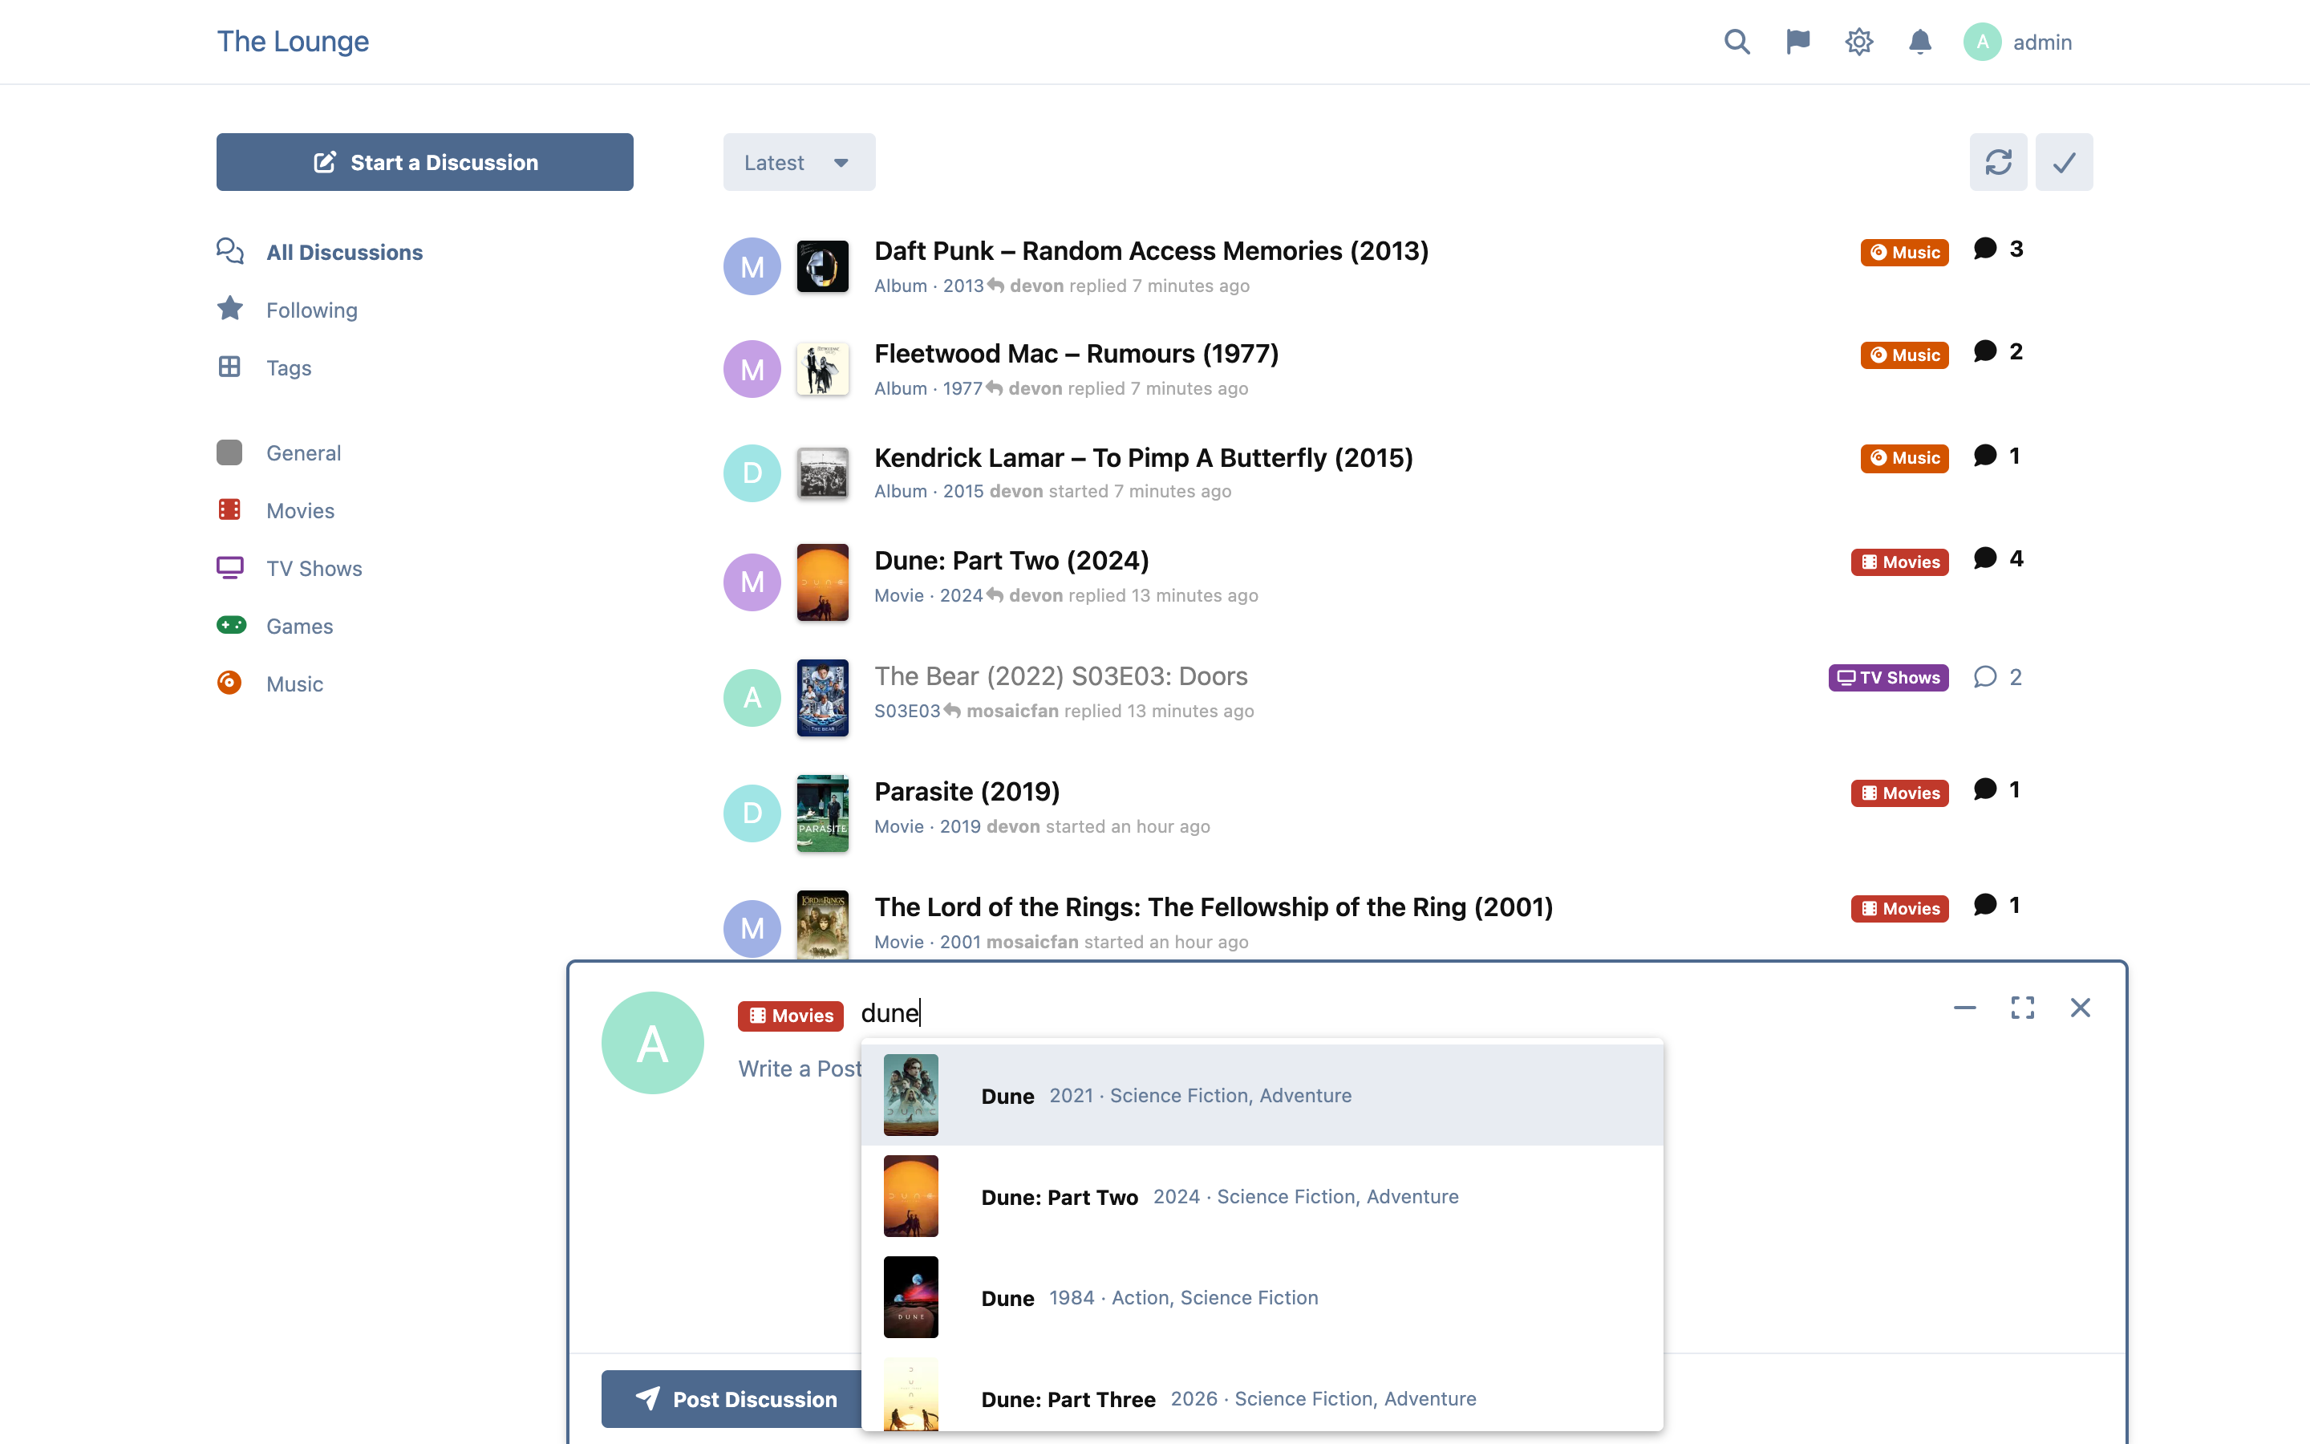Image resolution: width=2310 pixels, height=1444 pixels.
Task: Open TV Shows tag in sidebar
Action: 290,568
